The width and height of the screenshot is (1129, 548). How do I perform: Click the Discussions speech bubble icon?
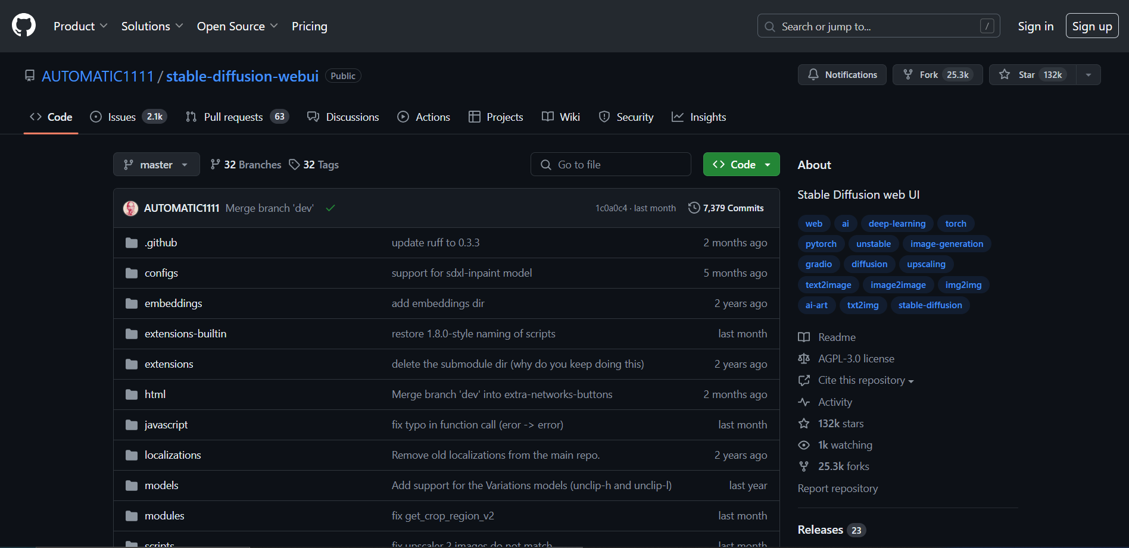tap(314, 117)
